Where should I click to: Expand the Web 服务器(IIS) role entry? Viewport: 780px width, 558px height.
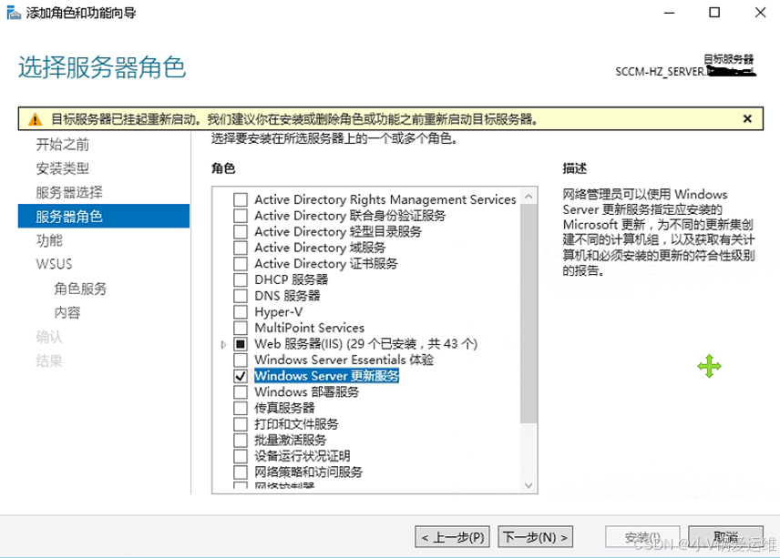pyautogui.click(x=223, y=343)
